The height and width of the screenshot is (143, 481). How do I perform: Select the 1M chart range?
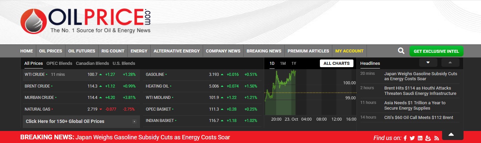coord(283,63)
